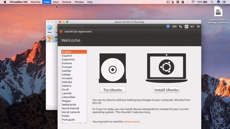Click the CD disc image
The height and width of the screenshot is (129, 230).
(112, 68)
